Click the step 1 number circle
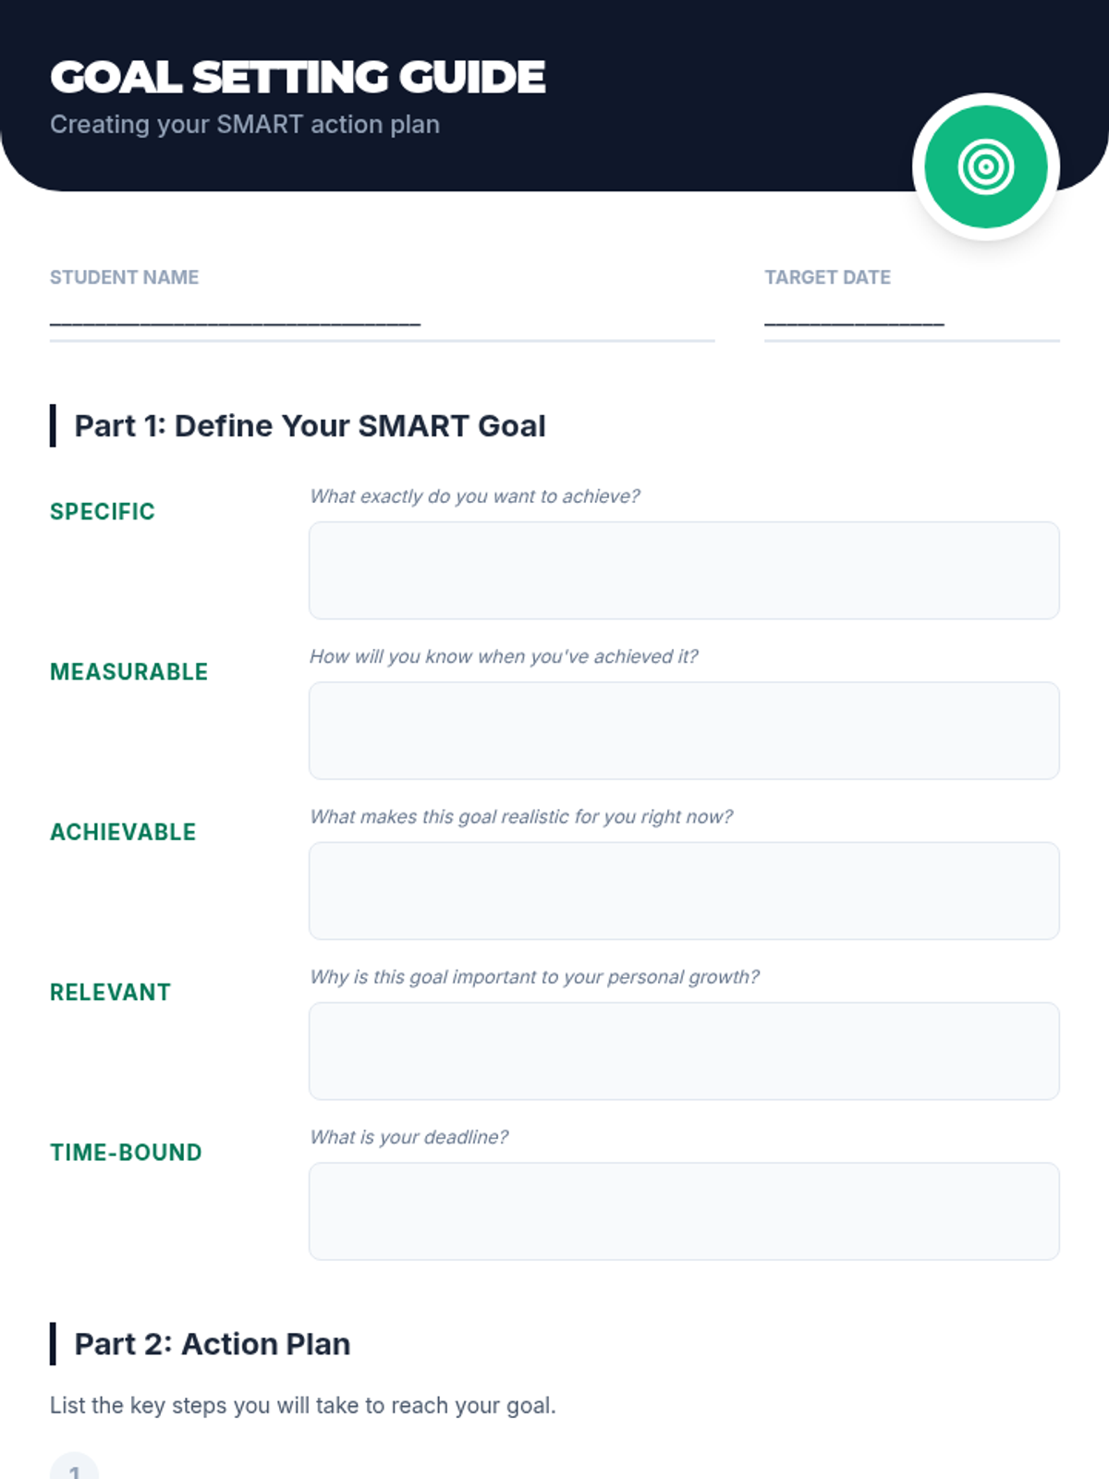The width and height of the screenshot is (1109, 1479). coord(74,1468)
